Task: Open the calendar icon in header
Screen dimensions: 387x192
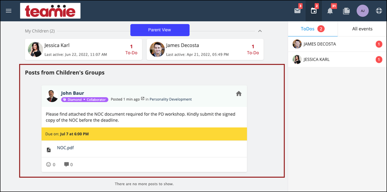Action: (313, 11)
